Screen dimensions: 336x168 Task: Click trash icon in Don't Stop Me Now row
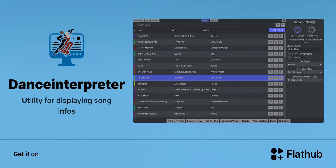[x=281, y=54]
